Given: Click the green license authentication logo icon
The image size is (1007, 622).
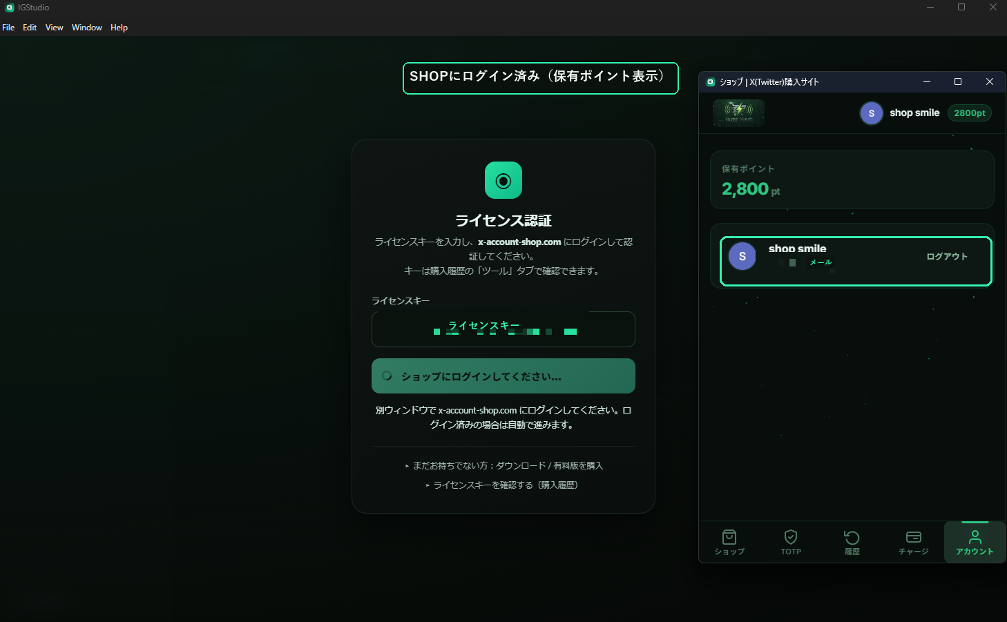Looking at the screenshot, I should pyautogui.click(x=503, y=180).
